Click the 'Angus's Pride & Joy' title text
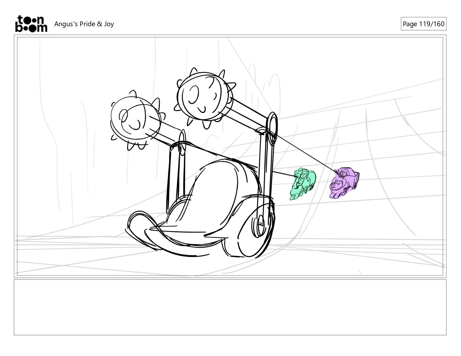The width and height of the screenshot is (461, 356). click(x=84, y=24)
